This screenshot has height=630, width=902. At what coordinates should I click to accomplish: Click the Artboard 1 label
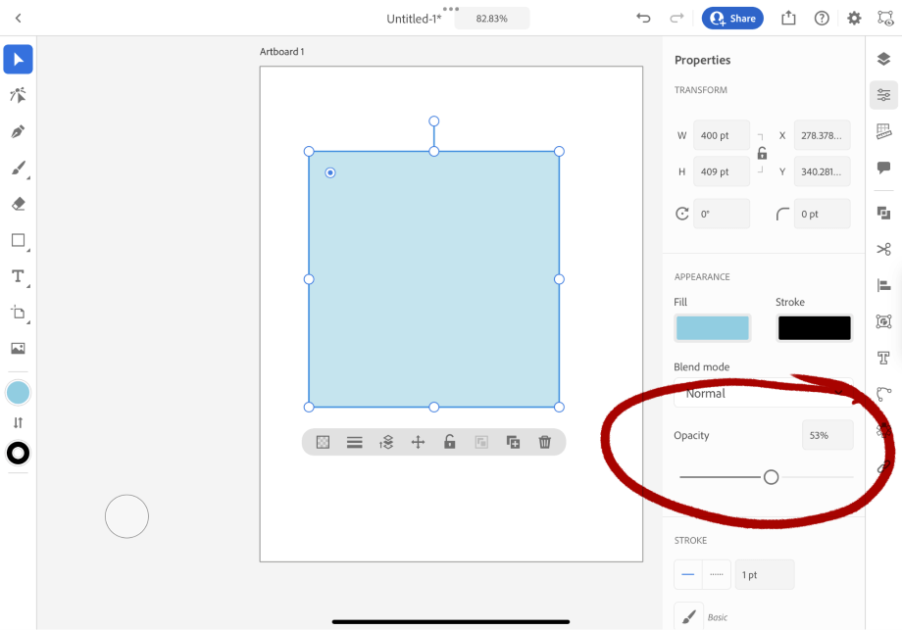[x=282, y=51]
